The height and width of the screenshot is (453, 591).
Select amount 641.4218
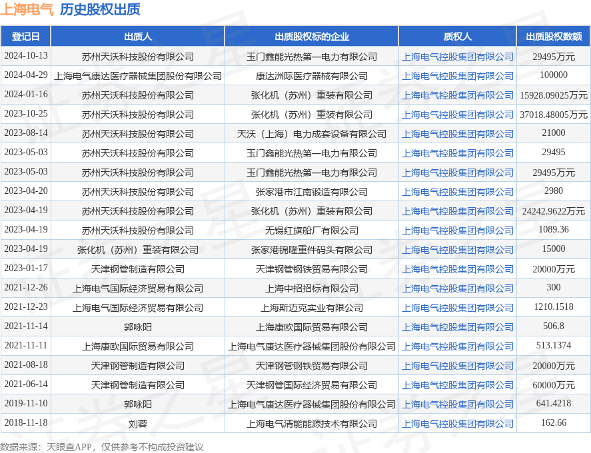[x=553, y=403]
